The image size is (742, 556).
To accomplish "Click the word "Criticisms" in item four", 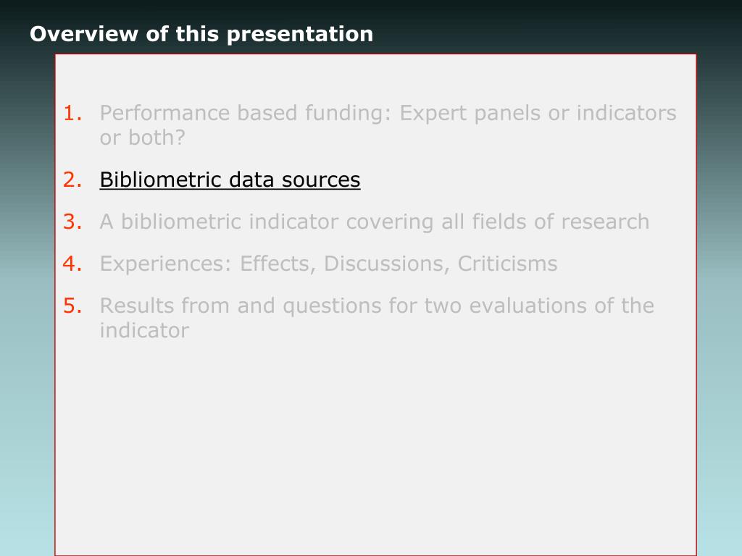I will tap(507, 264).
